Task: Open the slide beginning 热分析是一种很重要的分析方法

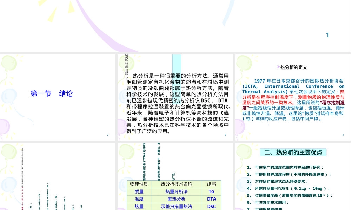Action: coord(175,97)
